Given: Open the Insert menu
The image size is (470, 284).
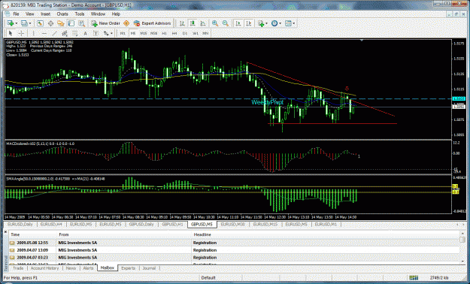Looking at the screenshot, I should 46,14.
